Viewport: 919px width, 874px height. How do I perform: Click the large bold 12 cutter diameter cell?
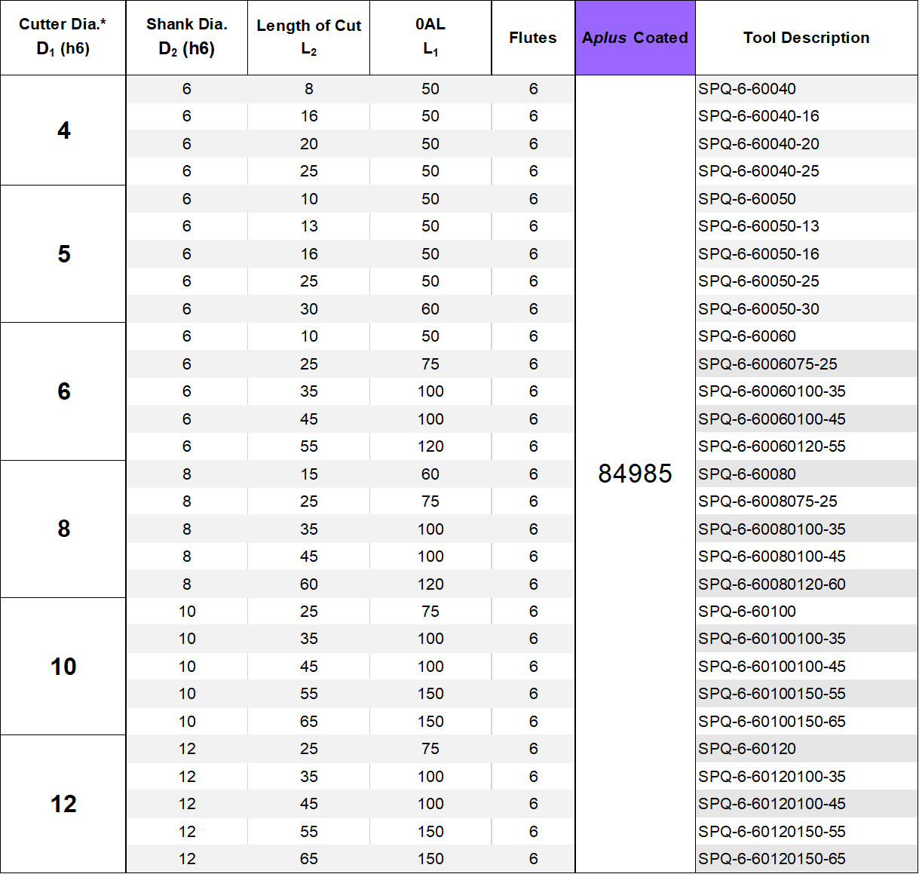tap(63, 804)
